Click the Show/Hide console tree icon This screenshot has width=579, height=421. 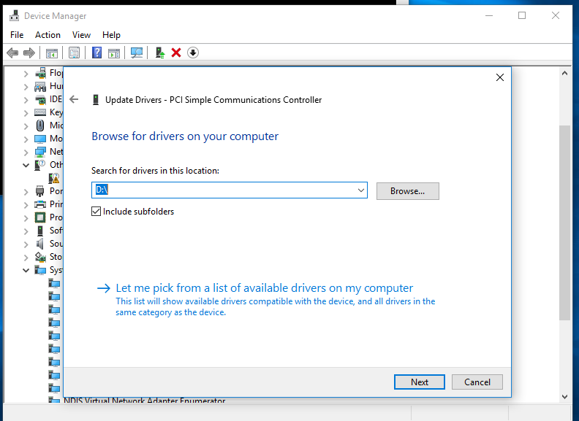pos(51,53)
